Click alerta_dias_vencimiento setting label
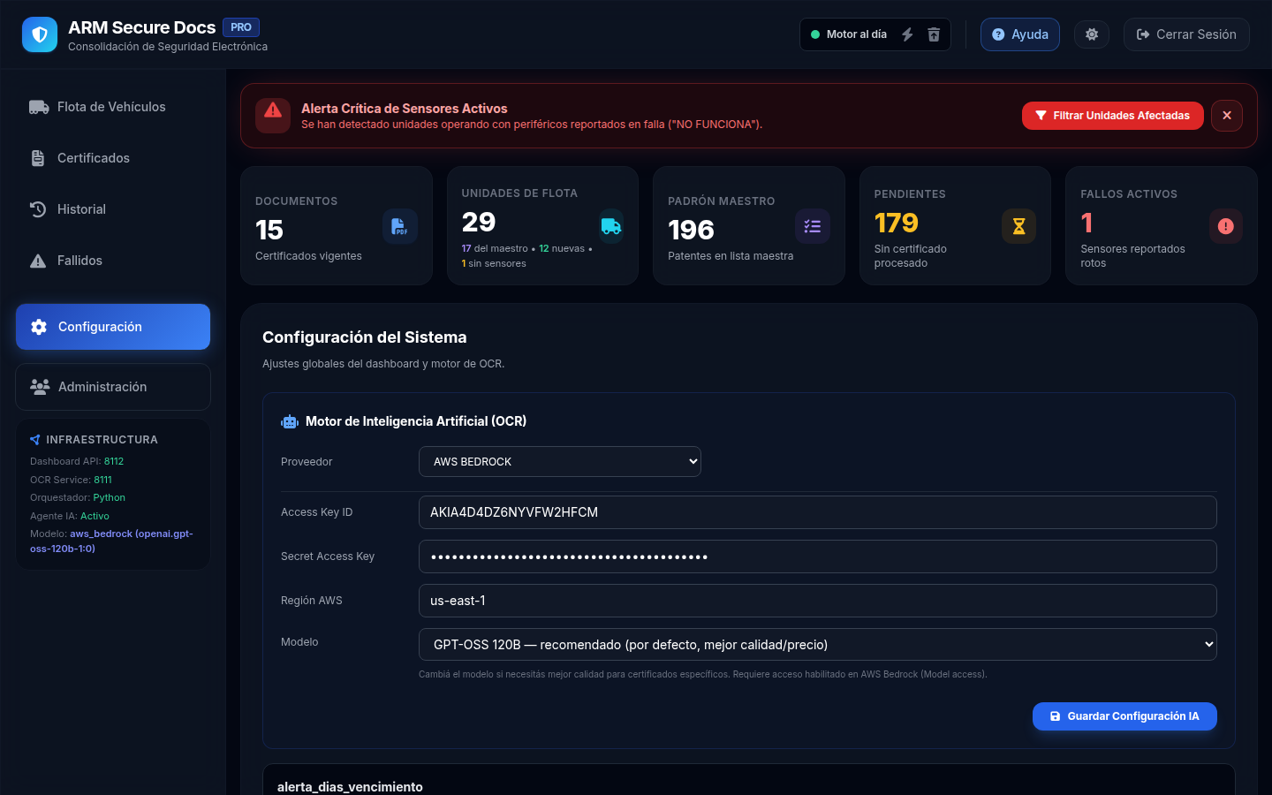 pos(350,787)
